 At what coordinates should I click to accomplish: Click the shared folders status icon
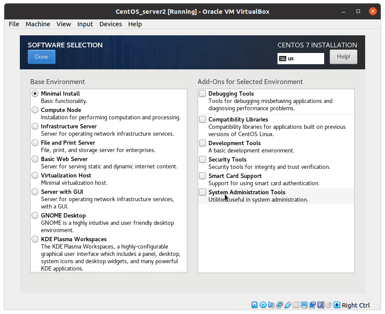(x=296, y=305)
